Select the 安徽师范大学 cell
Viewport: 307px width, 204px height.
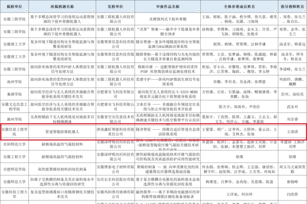(x=14, y=181)
